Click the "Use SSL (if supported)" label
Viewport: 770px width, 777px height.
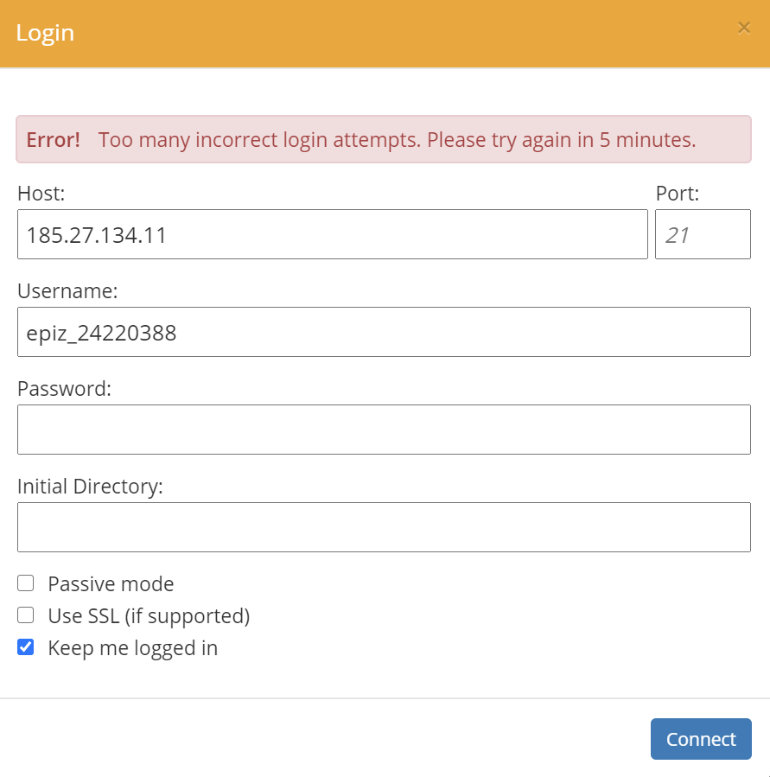coord(149,616)
